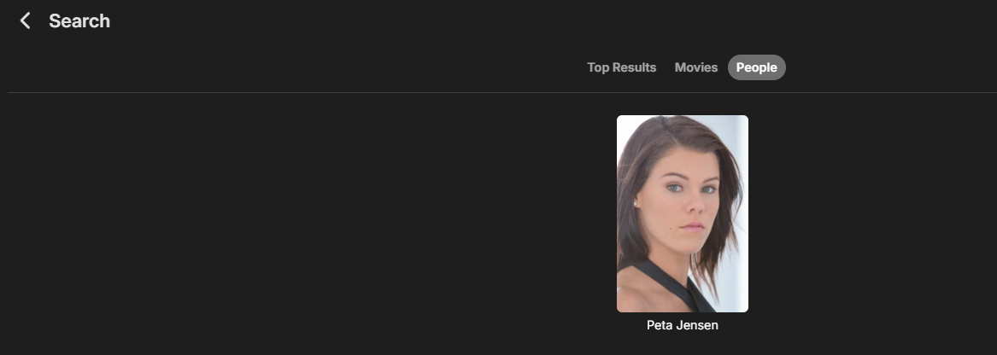Return to previous page via back chevron
The height and width of the screenshot is (355, 997).
pyautogui.click(x=26, y=20)
